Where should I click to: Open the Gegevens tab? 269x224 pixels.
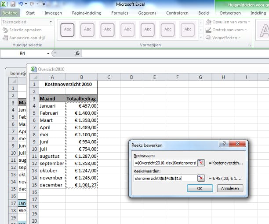pyautogui.click(x=147, y=13)
